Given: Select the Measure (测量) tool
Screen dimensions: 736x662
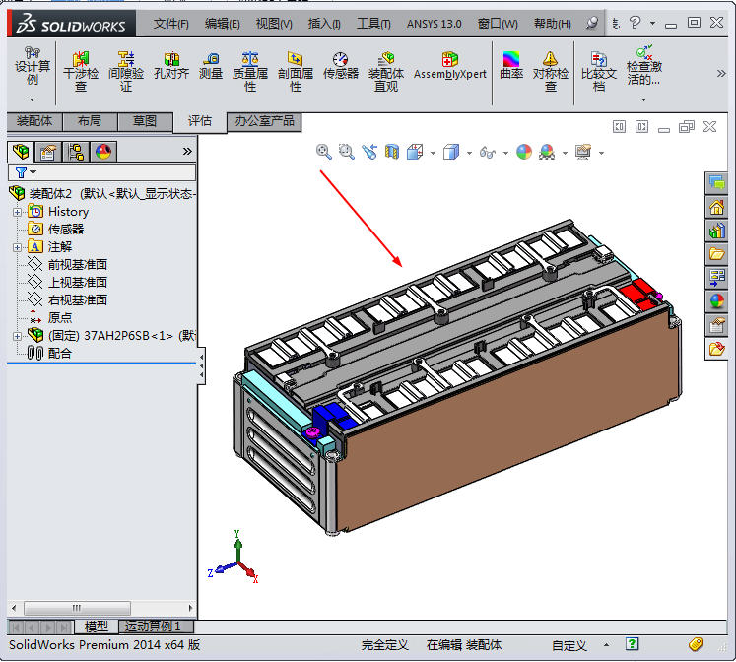Looking at the screenshot, I should pos(211,66).
